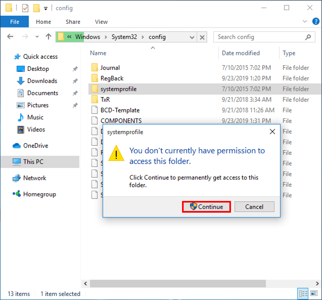Switch to Large icons view in status bar
Screen dimensions: 322x300
(314, 294)
